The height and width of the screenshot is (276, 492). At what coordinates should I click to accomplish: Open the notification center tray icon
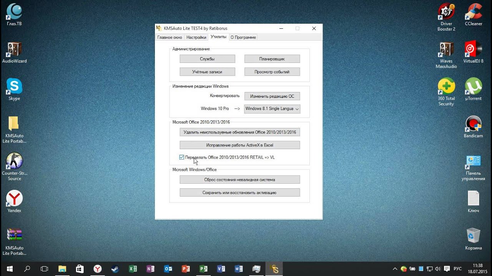point(447,269)
